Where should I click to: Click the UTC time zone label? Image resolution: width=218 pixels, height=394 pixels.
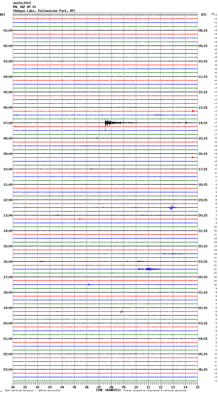[x=204, y=15]
